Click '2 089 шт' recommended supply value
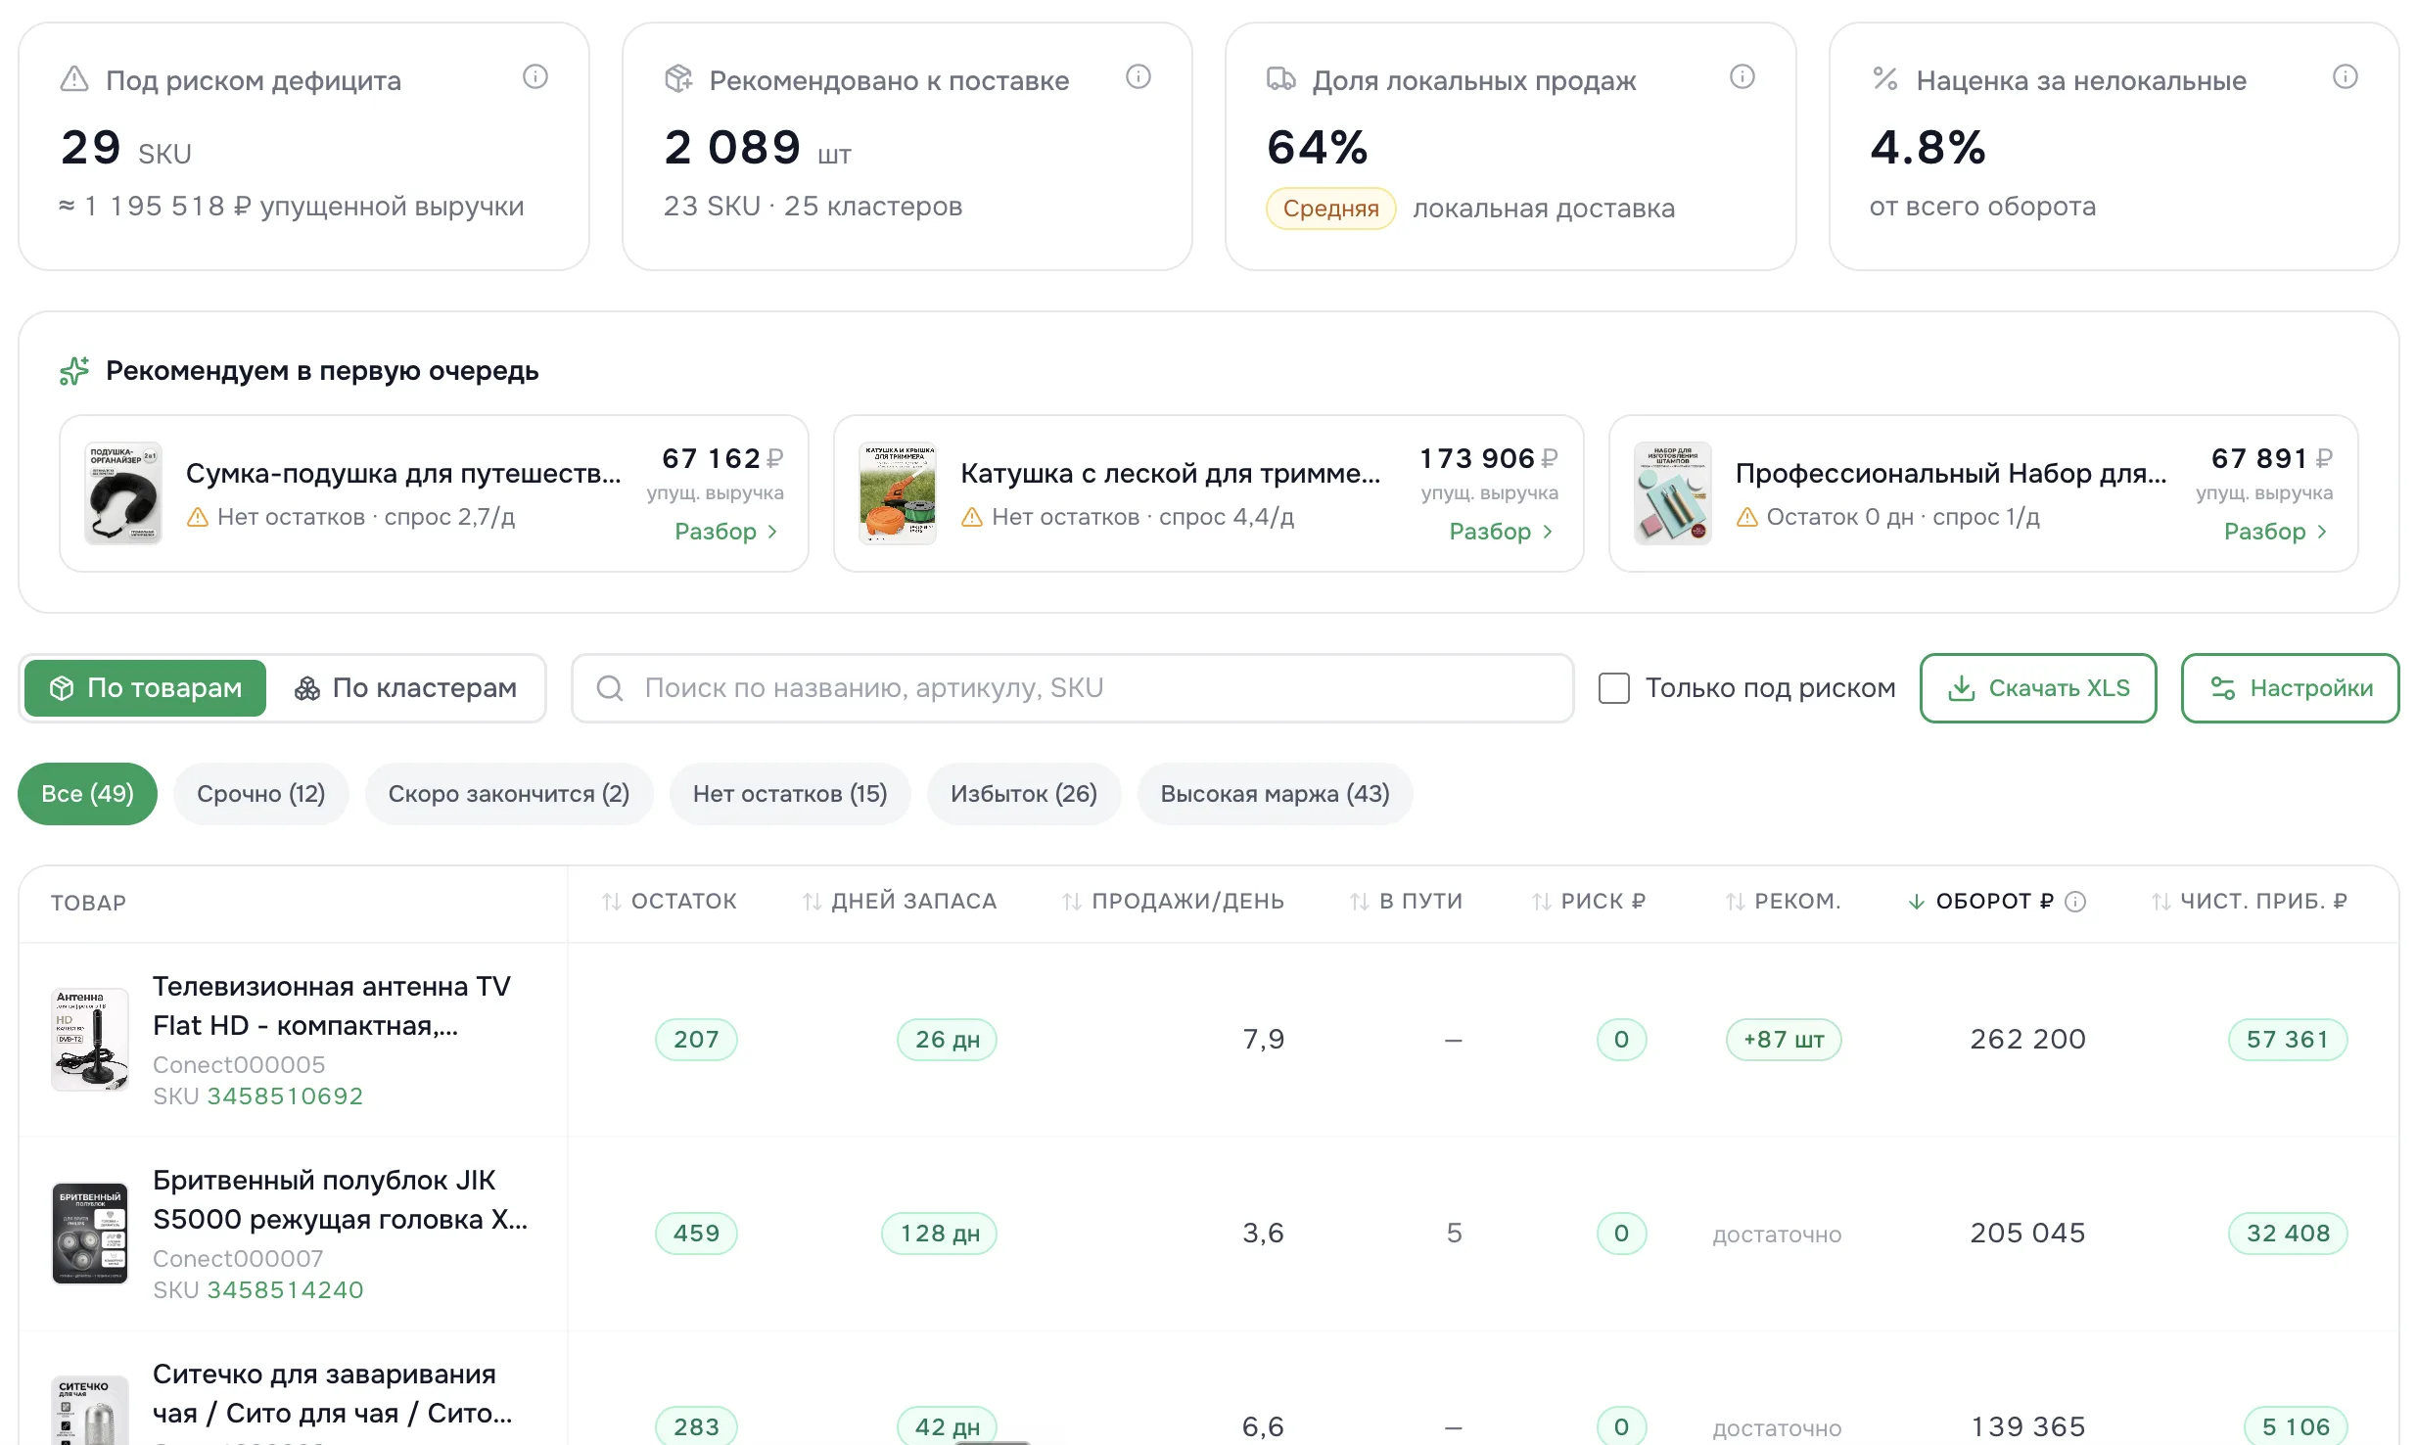Viewport: 2416px width, 1445px height. pyautogui.click(x=758, y=148)
